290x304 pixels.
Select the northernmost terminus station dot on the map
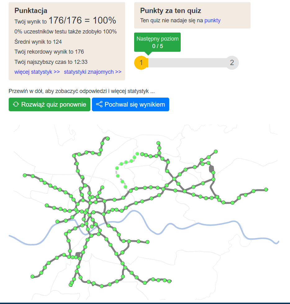click(107, 139)
